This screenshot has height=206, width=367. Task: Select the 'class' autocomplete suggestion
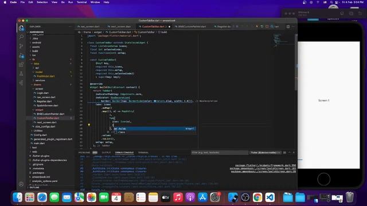(x=154, y=132)
